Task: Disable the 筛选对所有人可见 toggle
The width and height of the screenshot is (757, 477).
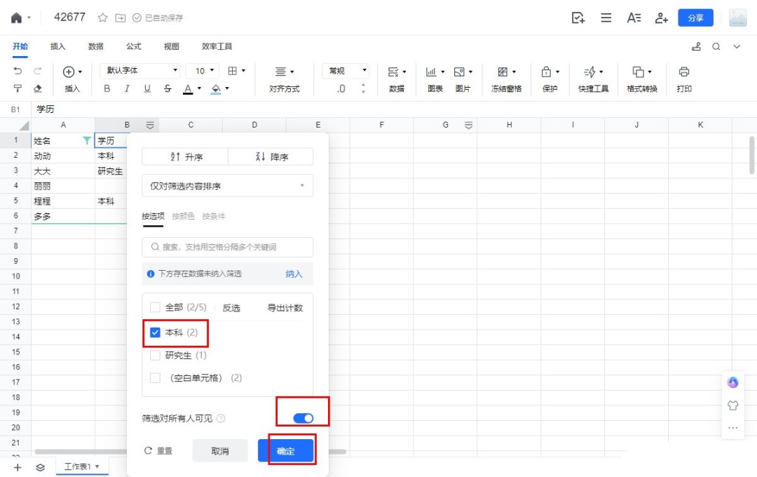Action: click(x=303, y=417)
